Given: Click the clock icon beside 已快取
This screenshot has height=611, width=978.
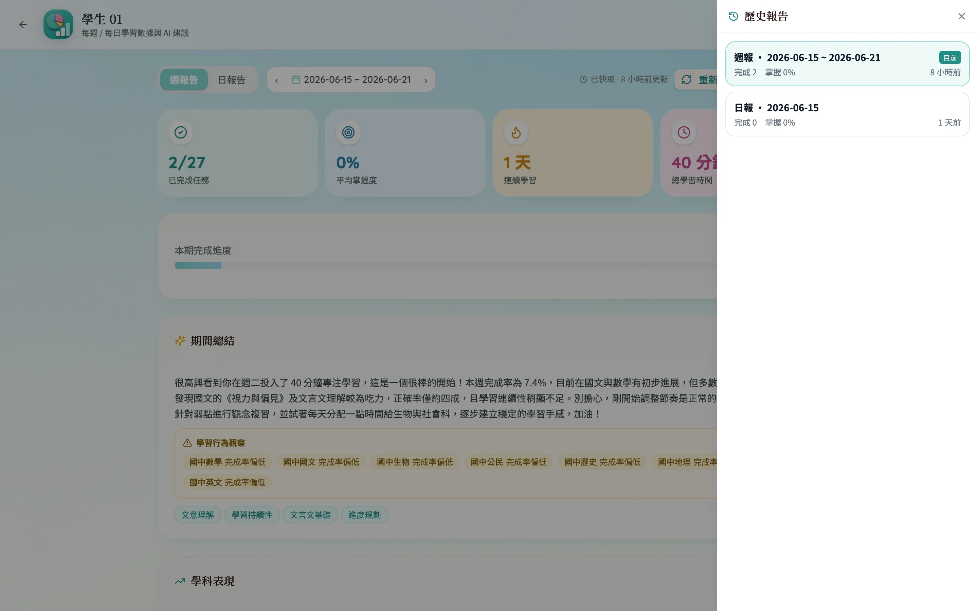Looking at the screenshot, I should click(x=583, y=80).
